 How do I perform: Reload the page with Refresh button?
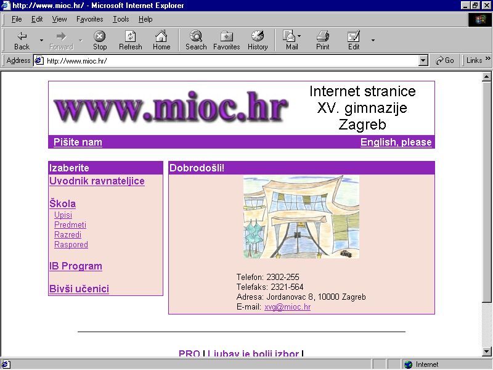131,41
